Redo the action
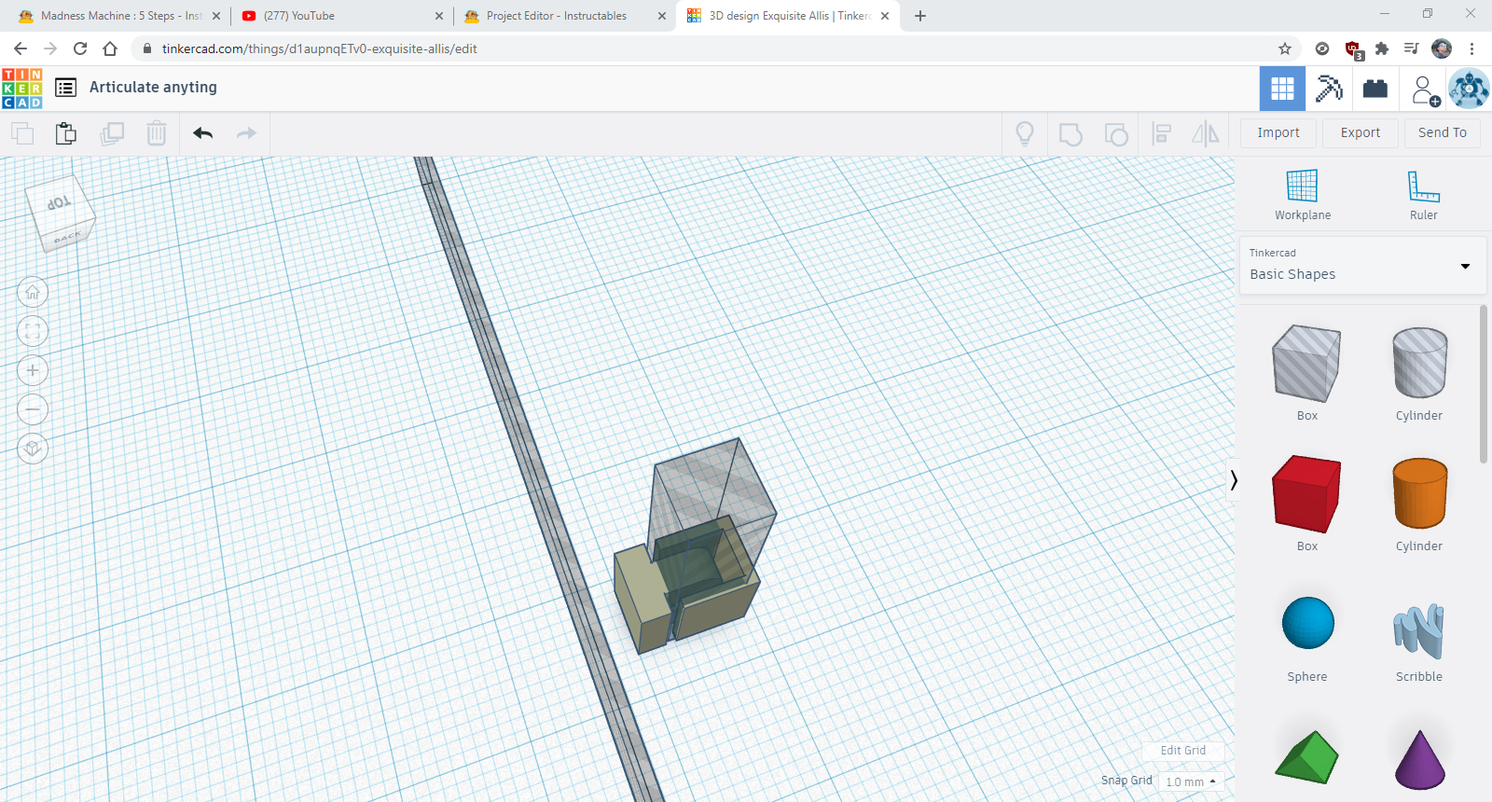The image size is (1492, 802). pyautogui.click(x=246, y=133)
